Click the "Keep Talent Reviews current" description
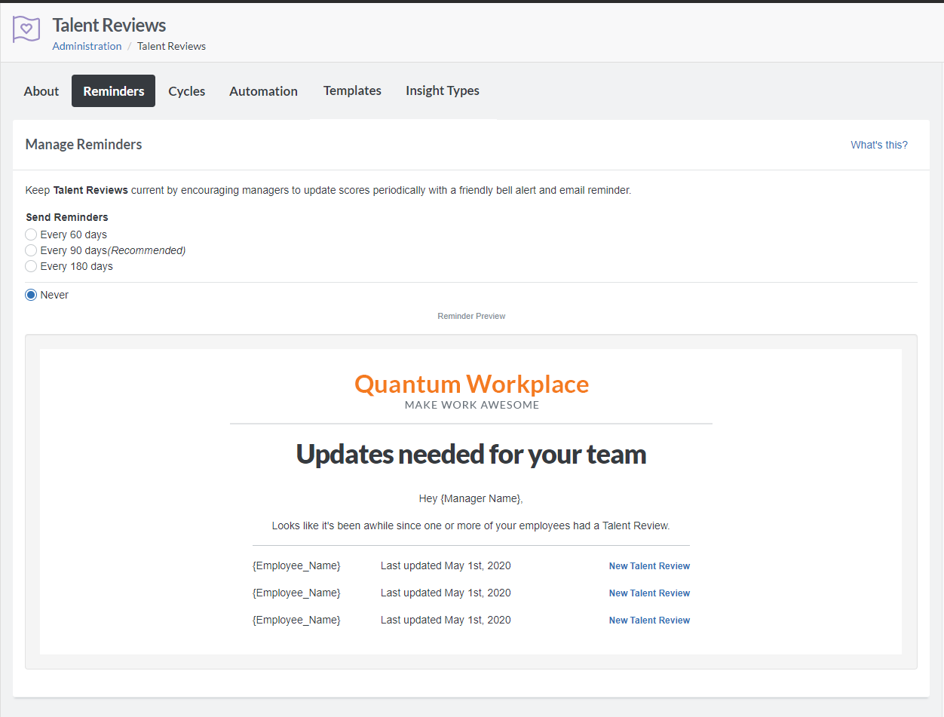The image size is (944, 717). click(328, 190)
